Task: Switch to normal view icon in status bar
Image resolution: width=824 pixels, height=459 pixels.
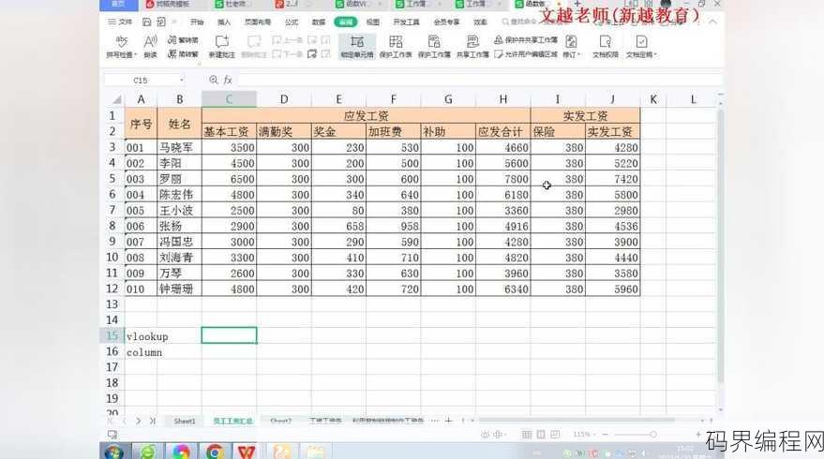Action: [x=527, y=435]
